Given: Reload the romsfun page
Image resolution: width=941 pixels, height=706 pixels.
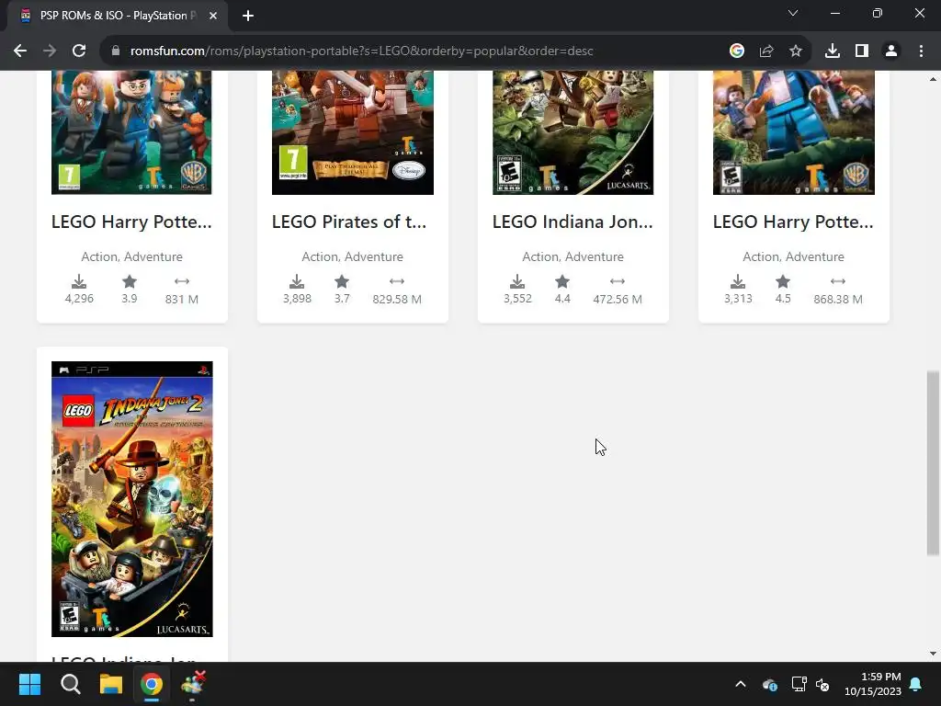Looking at the screenshot, I should 79,51.
